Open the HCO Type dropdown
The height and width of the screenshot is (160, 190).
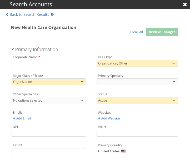pyautogui.click(x=137, y=63)
